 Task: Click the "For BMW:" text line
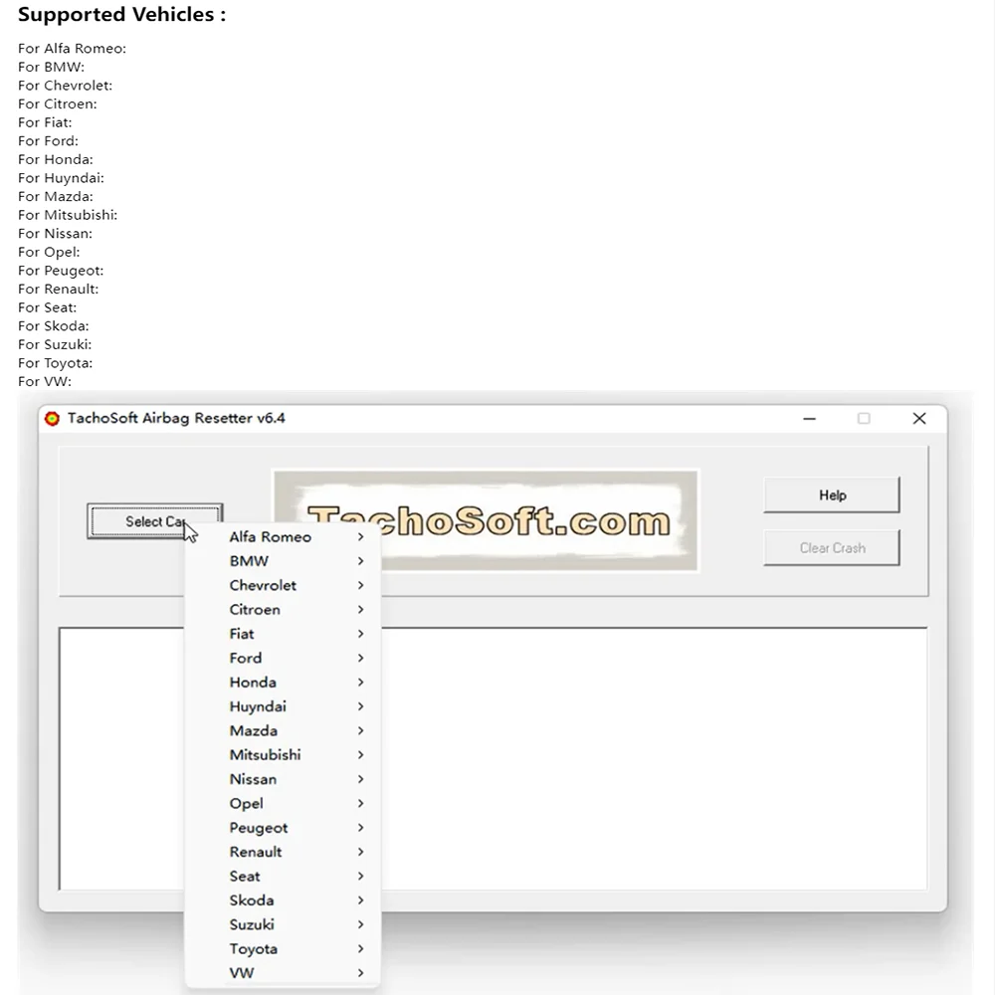click(52, 68)
